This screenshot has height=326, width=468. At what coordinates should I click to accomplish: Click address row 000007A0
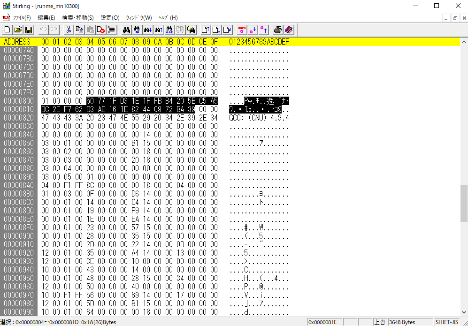19,50
